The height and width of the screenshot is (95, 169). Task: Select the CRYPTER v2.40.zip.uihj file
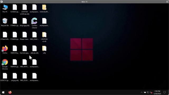[x=25, y=10]
